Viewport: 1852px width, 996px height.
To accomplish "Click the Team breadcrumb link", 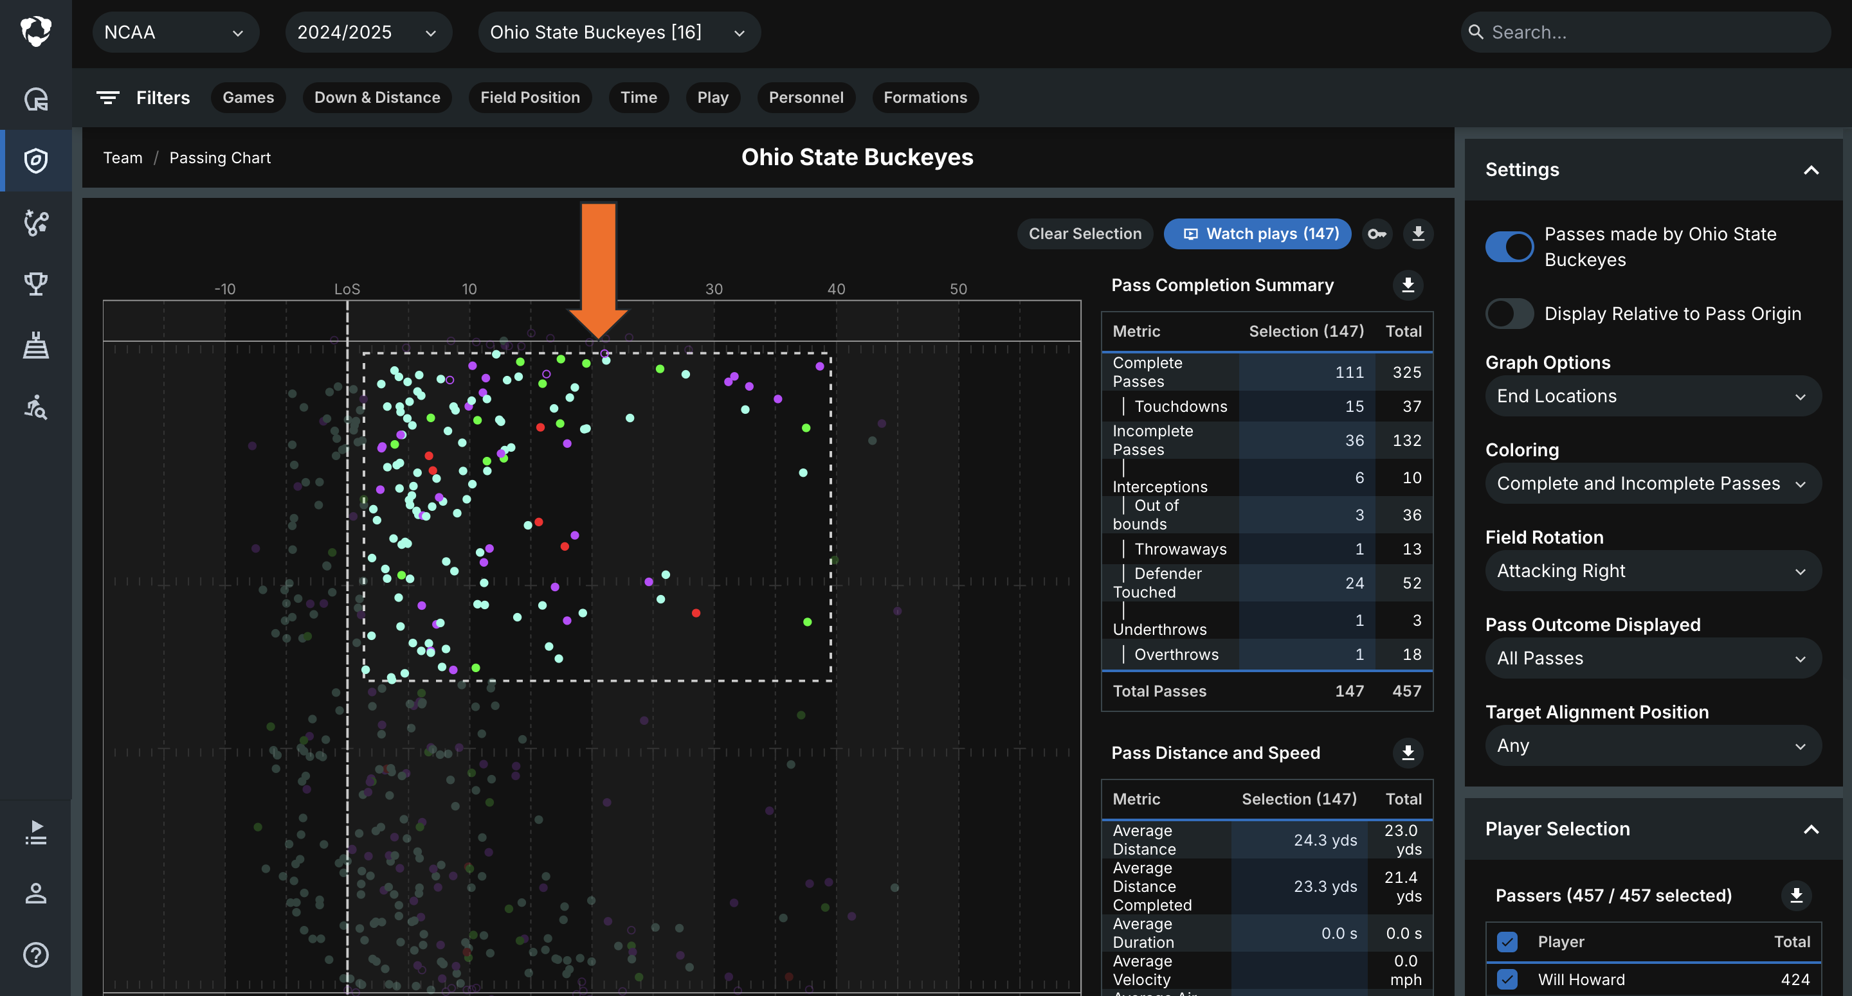I will click(123, 158).
